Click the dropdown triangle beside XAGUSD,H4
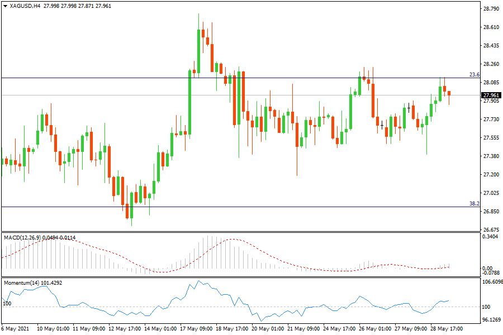This screenshot has width=503, height=335. pos(6,6)
